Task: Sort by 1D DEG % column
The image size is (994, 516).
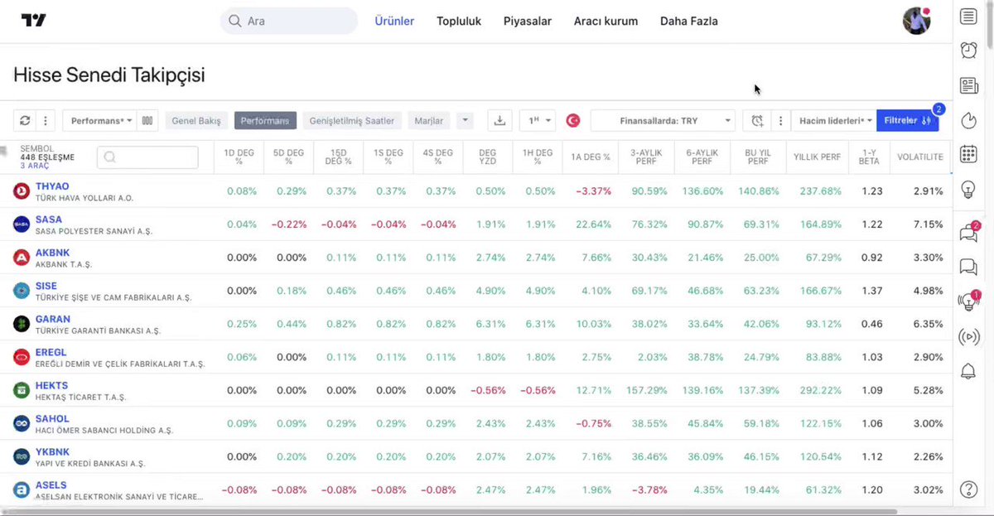Action: click(239, 157)
